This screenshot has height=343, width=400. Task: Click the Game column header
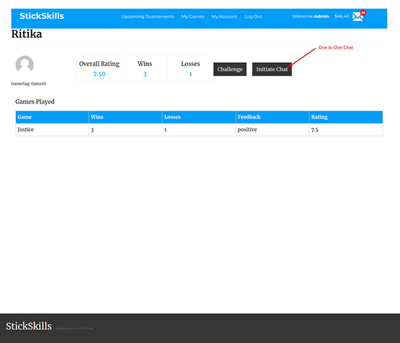point(25,117)
